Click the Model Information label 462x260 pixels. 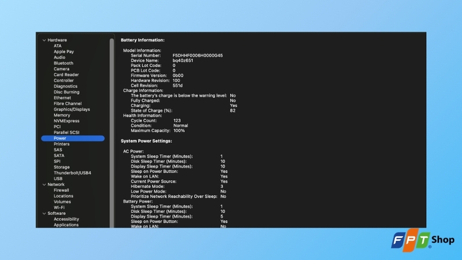[142, 50]
